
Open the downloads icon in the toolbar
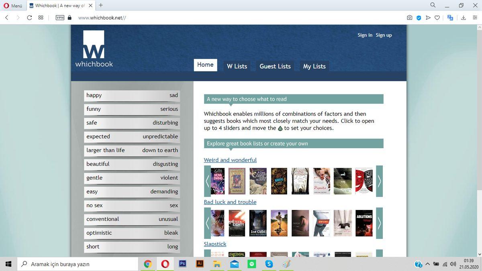pyautogui.click(x=463, y=18)
